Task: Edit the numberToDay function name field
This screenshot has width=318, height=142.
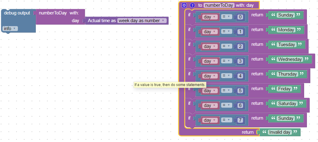Action: click(x=219, y=5)
